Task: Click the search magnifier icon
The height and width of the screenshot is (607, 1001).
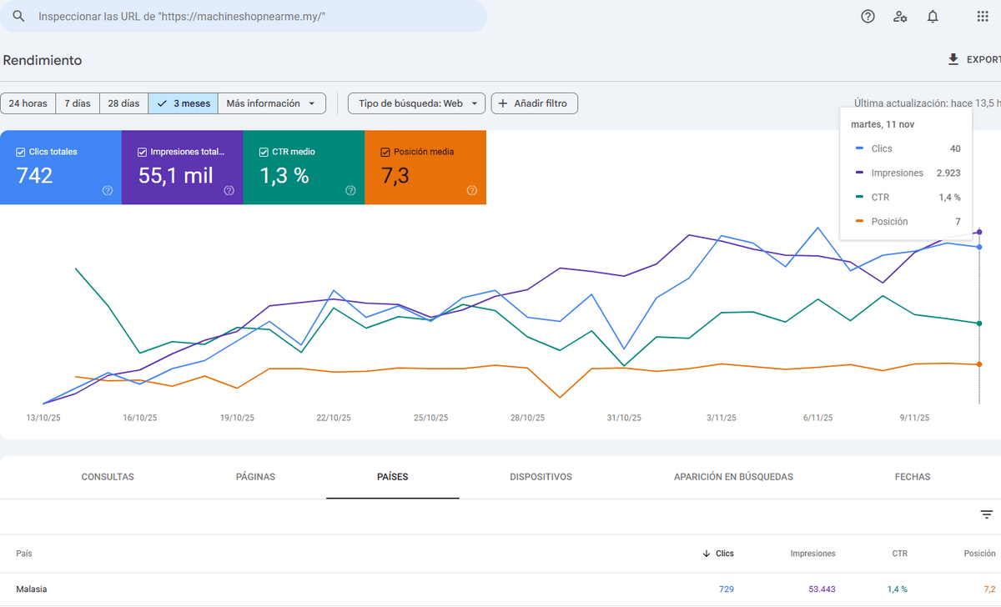Action: tap(18, 16)
